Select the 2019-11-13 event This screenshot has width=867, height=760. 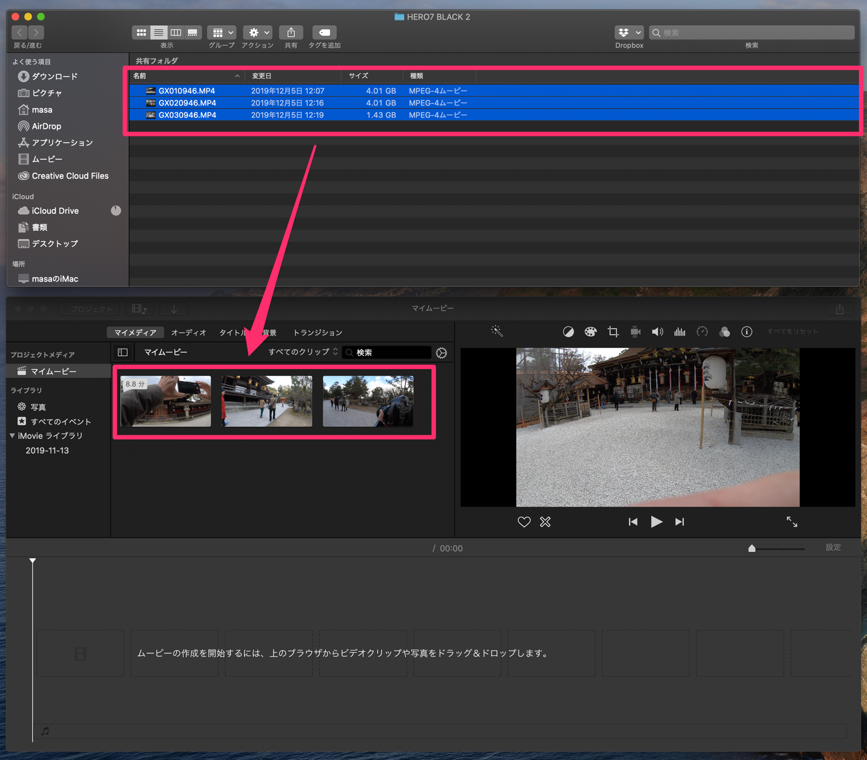[x=47, y=450]
